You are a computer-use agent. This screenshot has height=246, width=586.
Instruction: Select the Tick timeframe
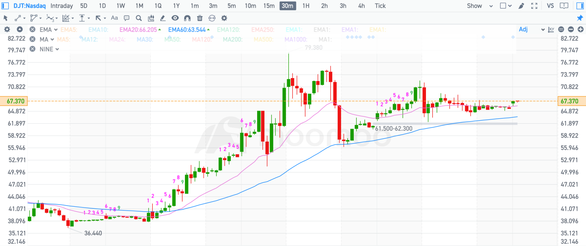(380, 6)
